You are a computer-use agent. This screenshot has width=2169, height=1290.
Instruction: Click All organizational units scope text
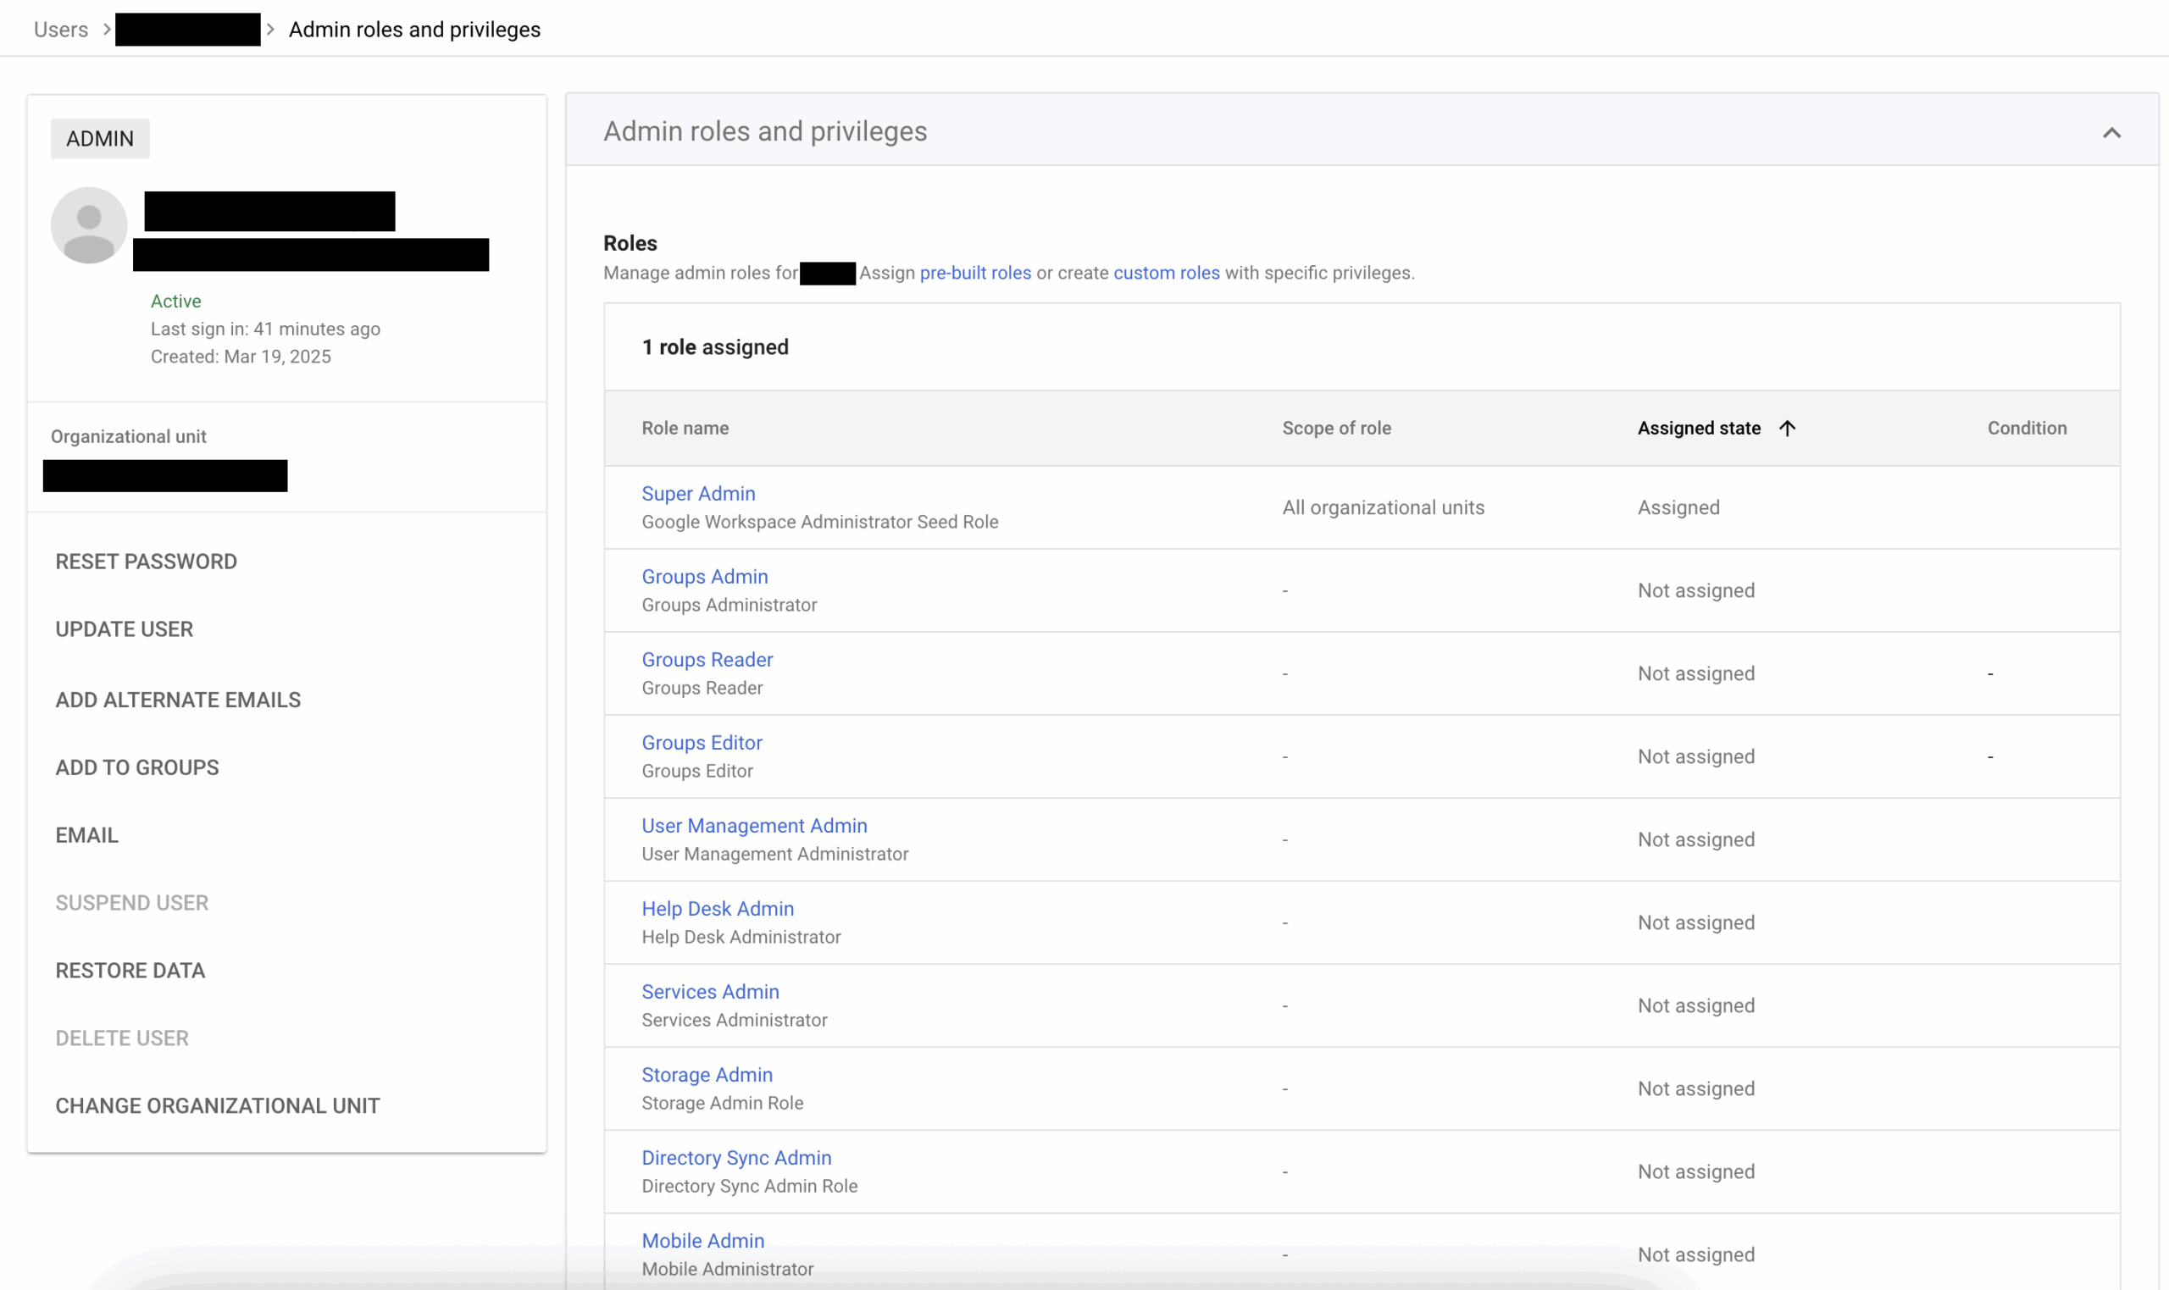point(1383,507)
